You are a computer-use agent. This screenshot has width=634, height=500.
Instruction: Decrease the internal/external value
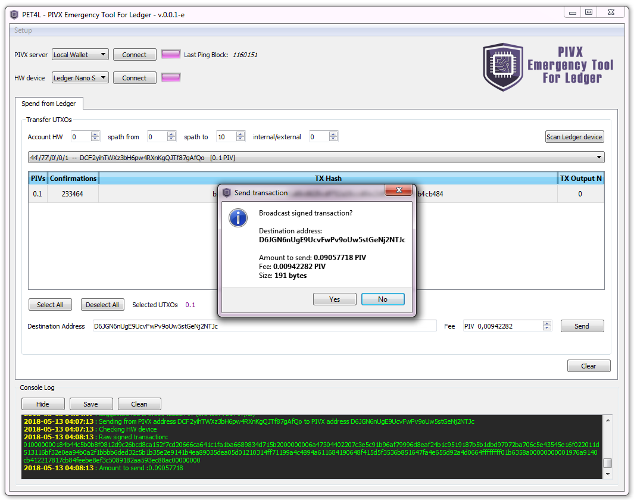[x=333, y=139]
